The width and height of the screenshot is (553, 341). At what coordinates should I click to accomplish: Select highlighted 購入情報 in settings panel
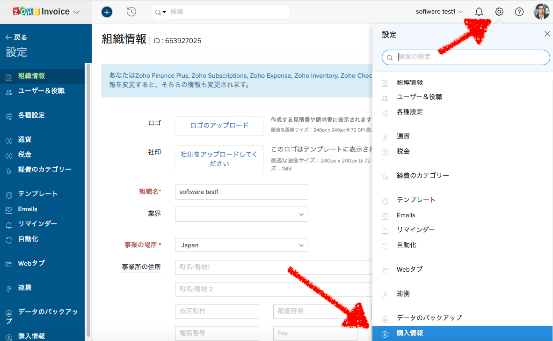tap(462, 334)
